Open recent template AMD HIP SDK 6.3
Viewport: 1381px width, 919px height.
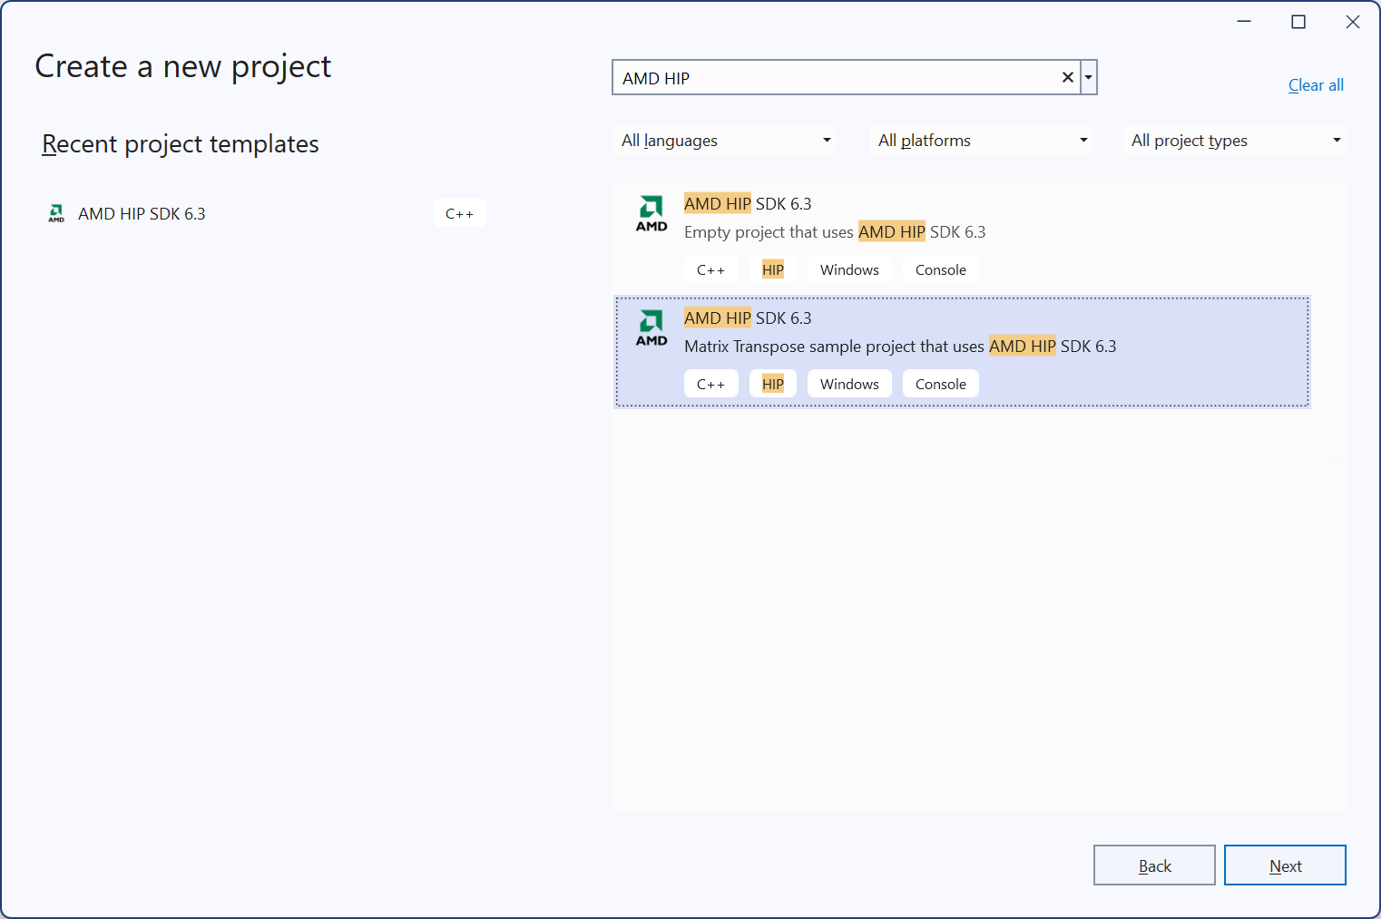tap(142, 214)
